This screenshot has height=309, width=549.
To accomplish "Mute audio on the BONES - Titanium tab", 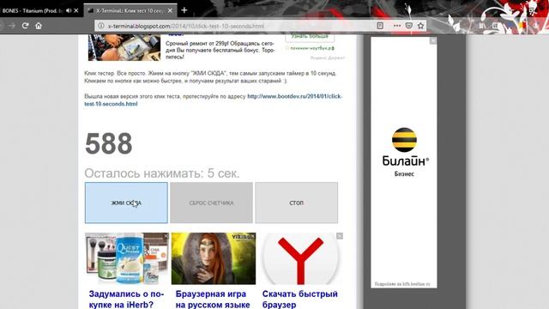I will (69, 10).
